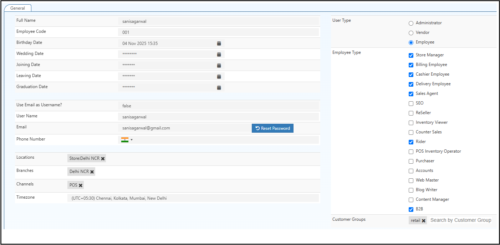
Task: Remove the Store:Delhi NCR location tag
Action: (x=103, y=158)
